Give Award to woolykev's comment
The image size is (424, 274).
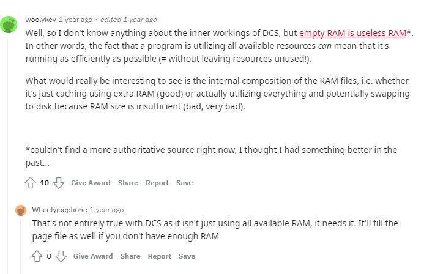[91, 183]
